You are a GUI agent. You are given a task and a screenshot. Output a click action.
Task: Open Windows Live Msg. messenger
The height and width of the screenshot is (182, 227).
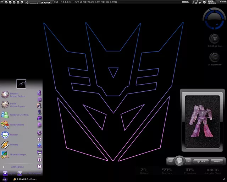coord(15,115)
